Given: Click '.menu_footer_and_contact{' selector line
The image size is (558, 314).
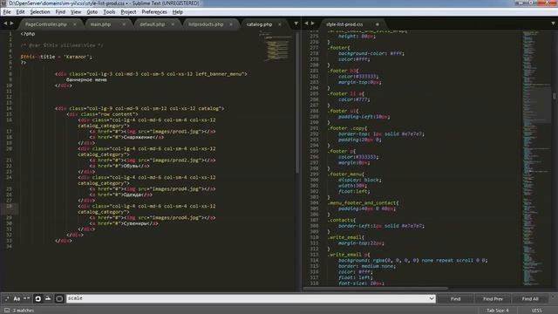Looking at the screenshot, I should (363, 203).
